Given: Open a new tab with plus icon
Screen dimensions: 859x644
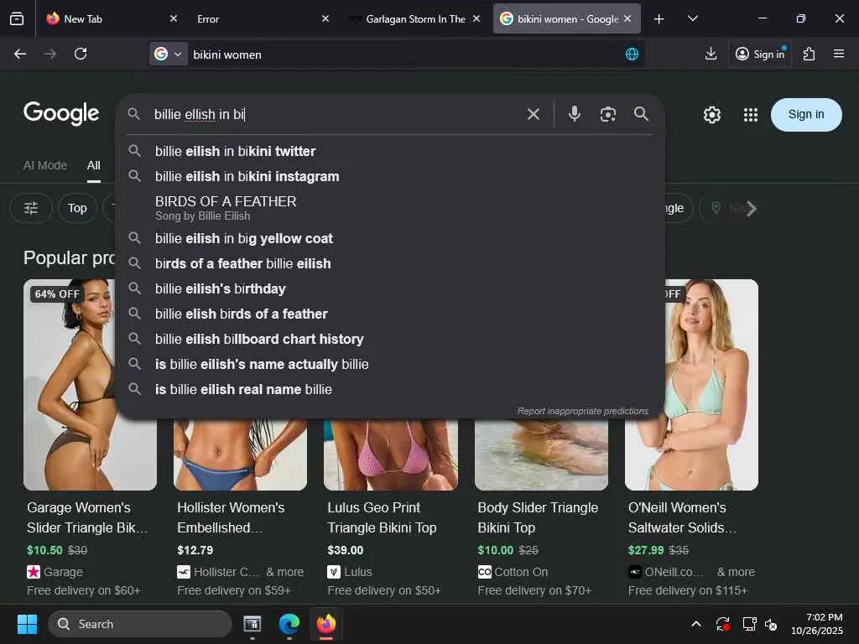Looking at the screenshot, I should tap(659, 19).
